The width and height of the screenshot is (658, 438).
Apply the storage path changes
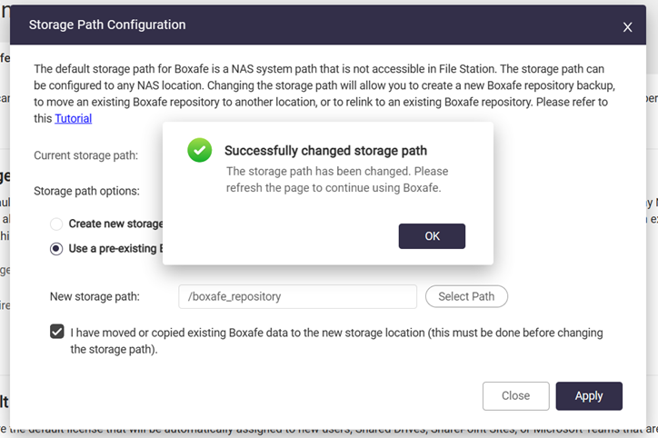tap(589, 396)
